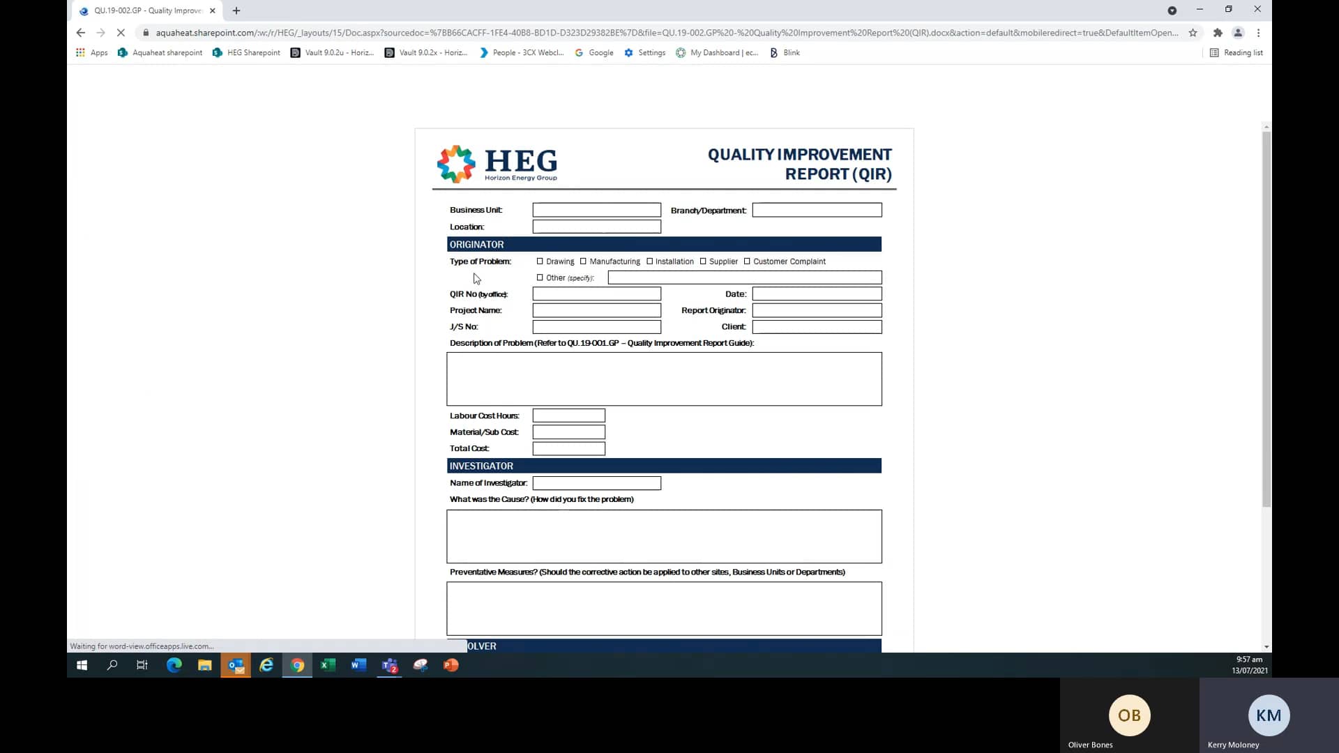The image size is (1339, 753).
Task: Enable the Customer Complaint checkbox
Action: (747, 261)
